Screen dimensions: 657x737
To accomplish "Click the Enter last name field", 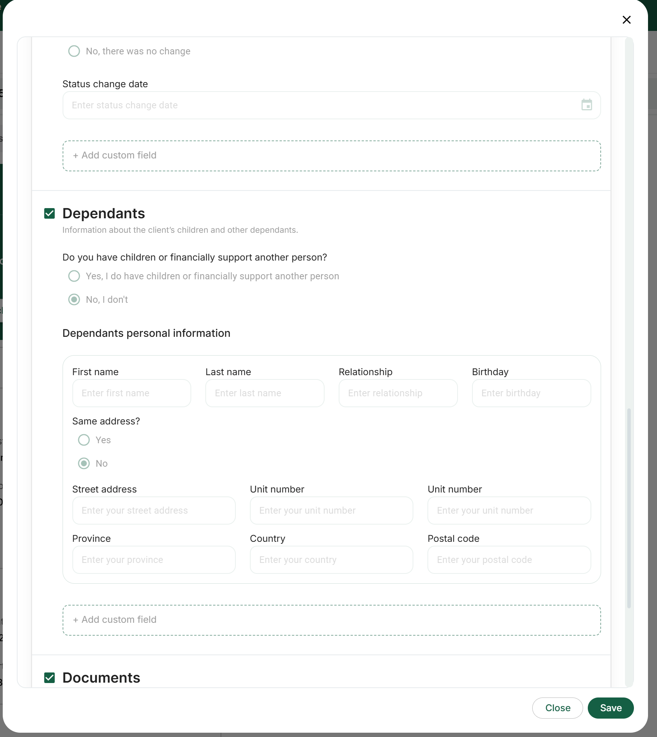I will [264, 393].
